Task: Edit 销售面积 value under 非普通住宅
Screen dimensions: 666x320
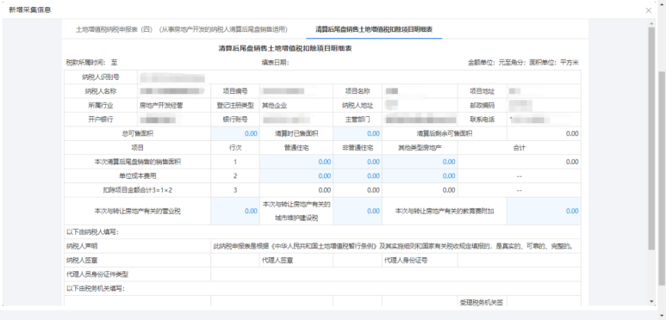Action: (358, 162)
